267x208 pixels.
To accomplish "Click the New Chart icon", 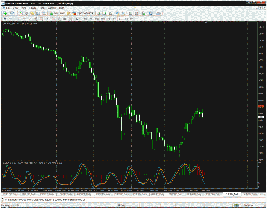I will pyautogui.click(x=5, y=13).
